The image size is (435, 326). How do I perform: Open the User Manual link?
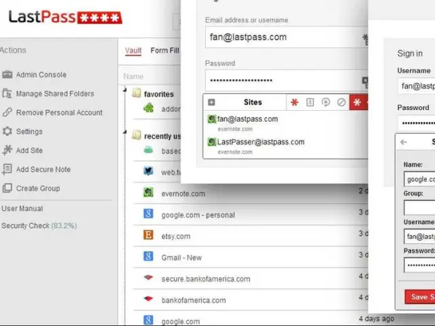tap(22, 209)
